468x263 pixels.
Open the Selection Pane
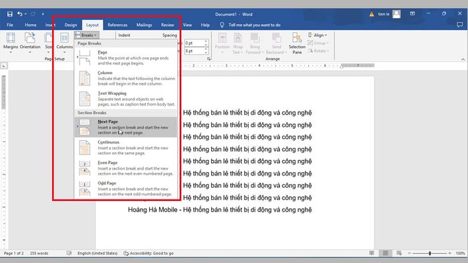tap(297, 43)
